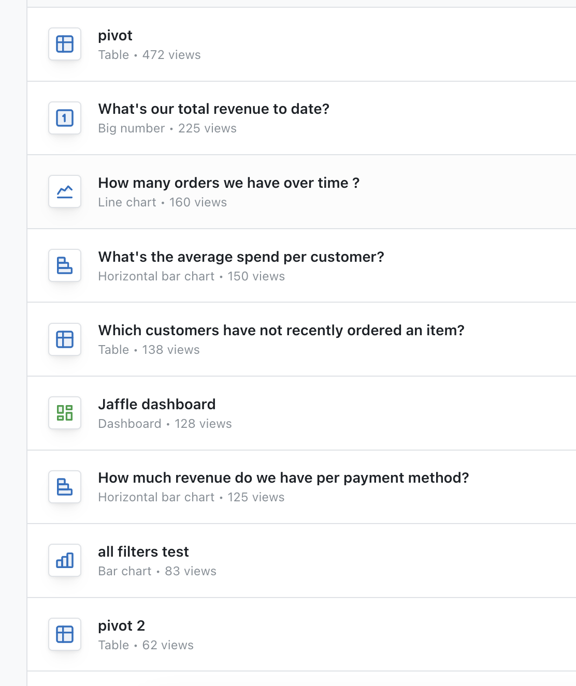The image size is (576, 686).
Task: Click the green dashboard icon for Jaffle dashboard
Action: coord(65,413)
